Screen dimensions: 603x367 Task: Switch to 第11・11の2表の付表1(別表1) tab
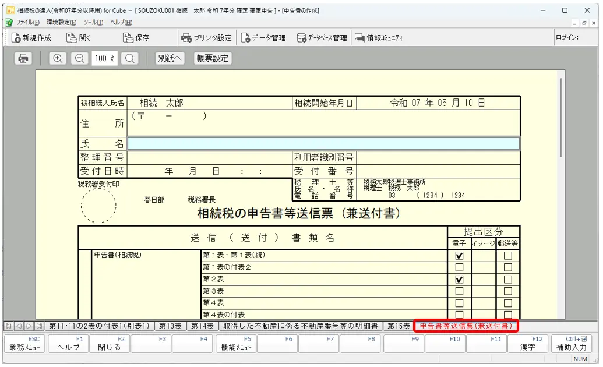tap(99, 326)
